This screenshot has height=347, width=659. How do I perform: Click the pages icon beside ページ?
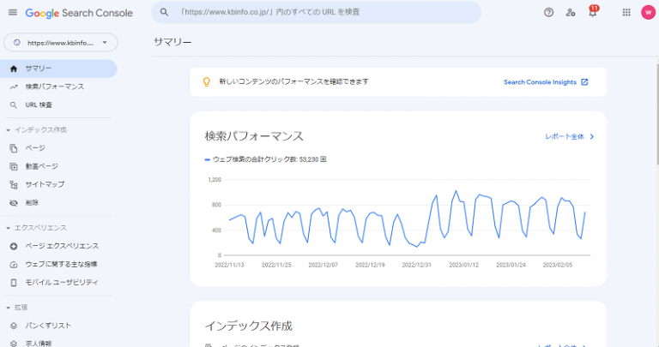point(14,148)
